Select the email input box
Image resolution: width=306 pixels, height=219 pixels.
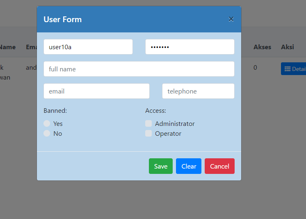click(96, 91)
